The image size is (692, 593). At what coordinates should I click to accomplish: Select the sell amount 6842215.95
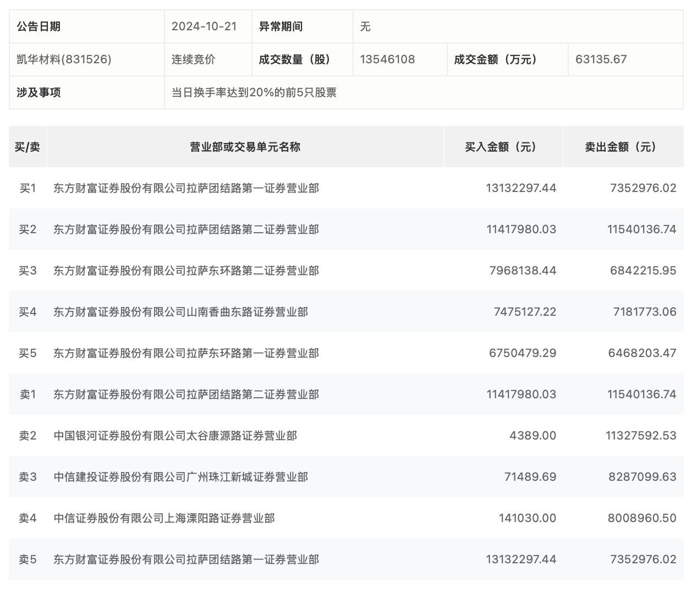pyautogui.click(x=643, y=271)
